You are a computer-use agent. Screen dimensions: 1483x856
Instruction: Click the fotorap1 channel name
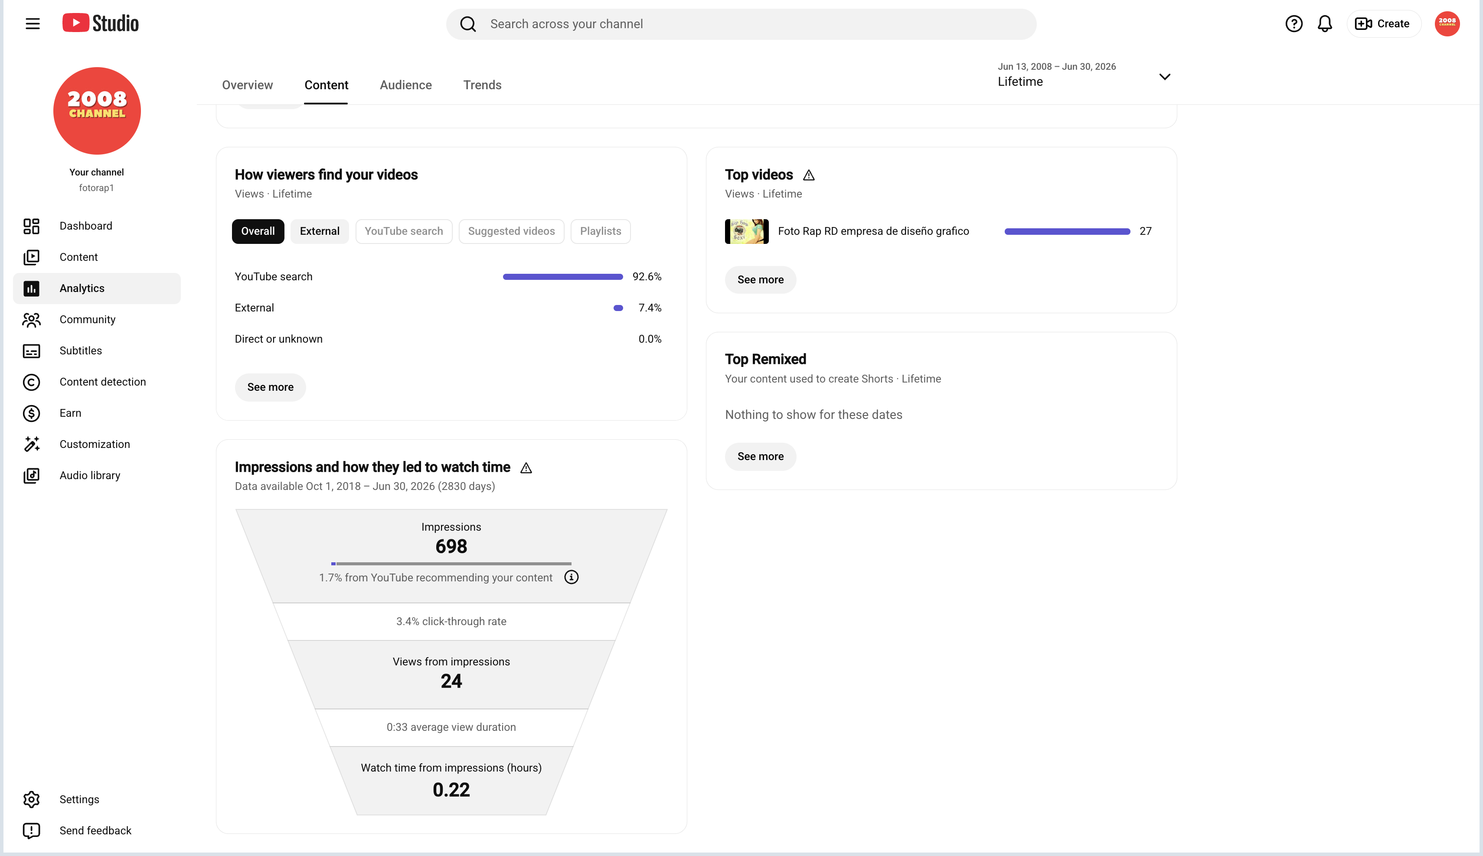pos(97,188)
